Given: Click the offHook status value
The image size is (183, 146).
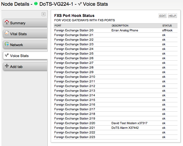Looking at the screenshot, I should (167, 31).
